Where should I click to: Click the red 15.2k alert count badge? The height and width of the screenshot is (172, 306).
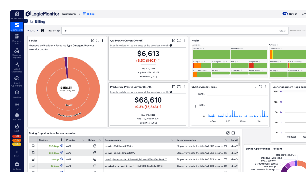17,136
